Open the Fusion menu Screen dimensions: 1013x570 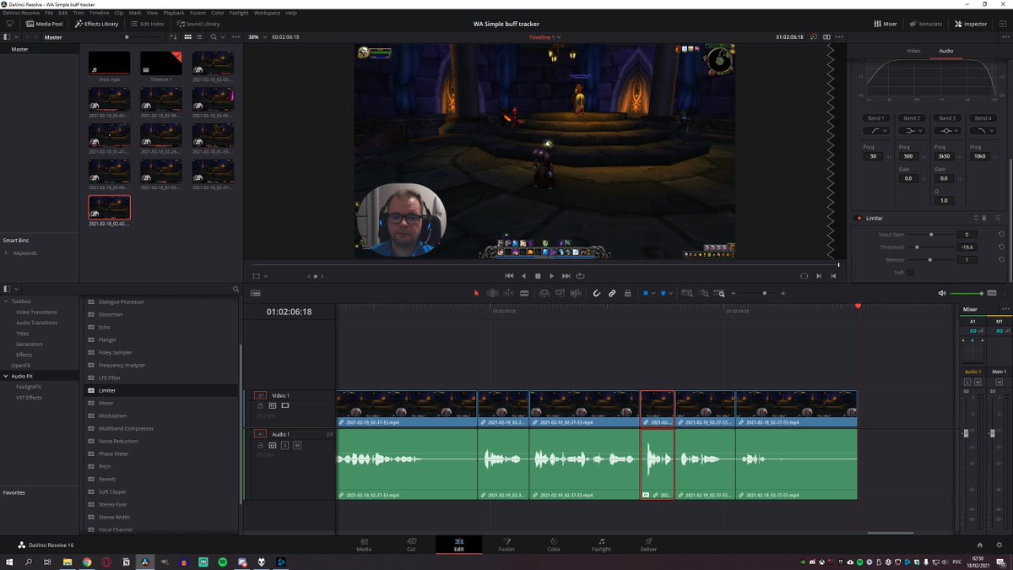197,13
